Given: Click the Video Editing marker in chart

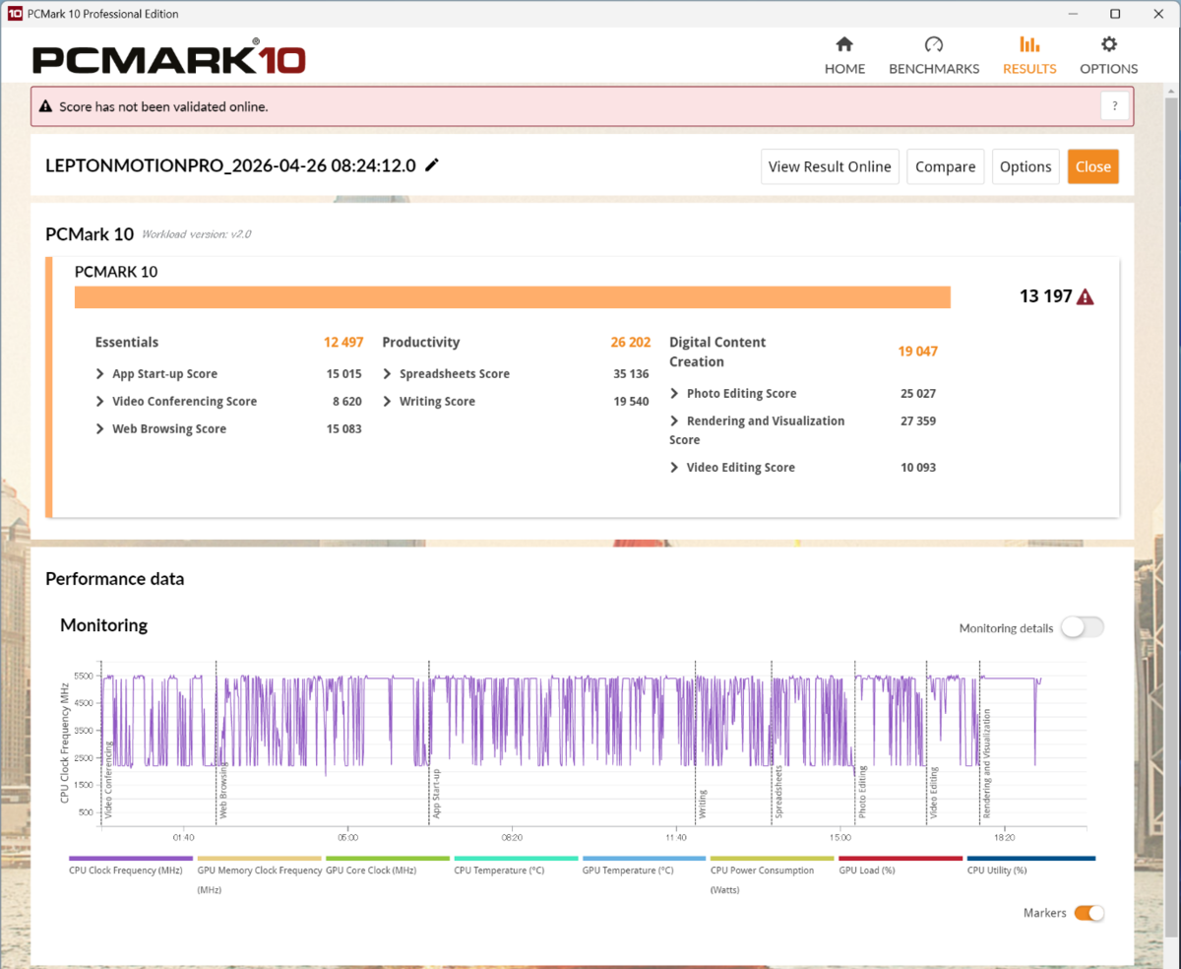Looking at the screenshot, I should tap(934, 793).
